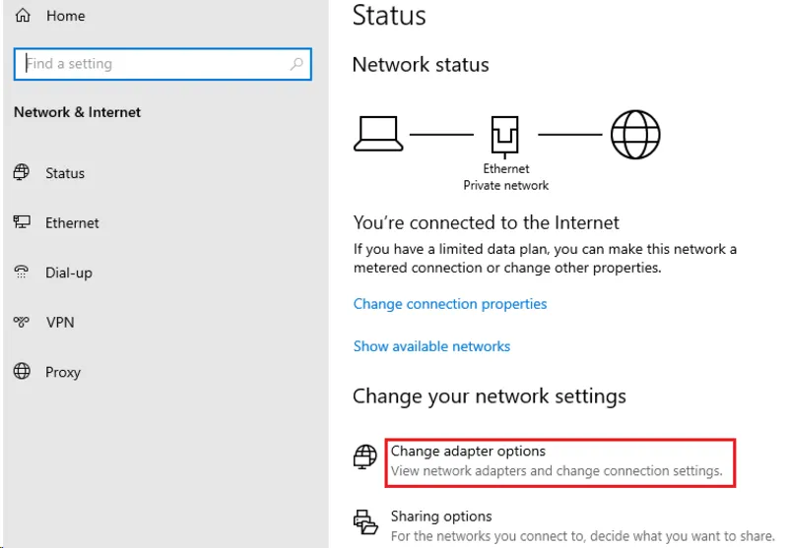Screen dimensions: 788x548
Task: Click the Internet globe in network diagram
Action: [x=634, y=134]
